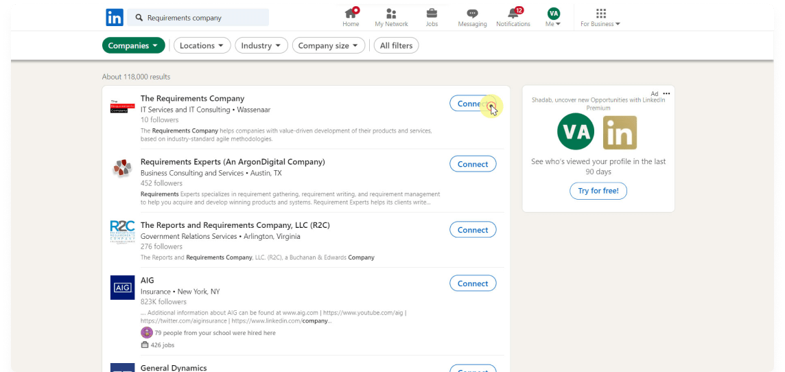Click Insurance • New York, NY text
The image size is (785, 372).
tap(180, 292)
